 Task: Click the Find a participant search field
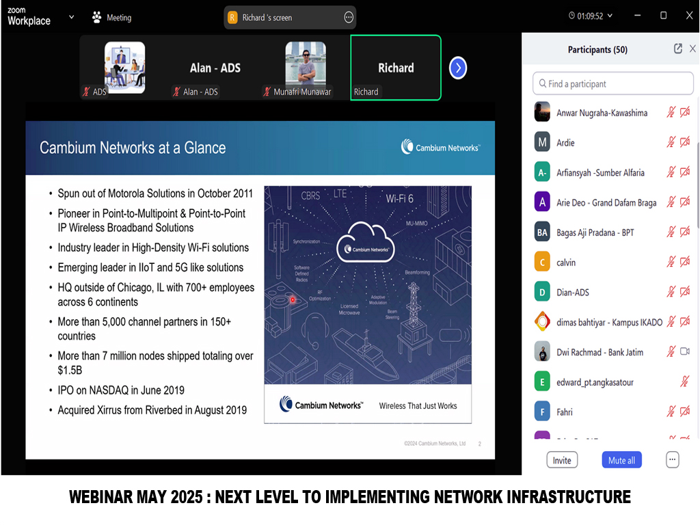pyautogui.click(x=613, y=83)
